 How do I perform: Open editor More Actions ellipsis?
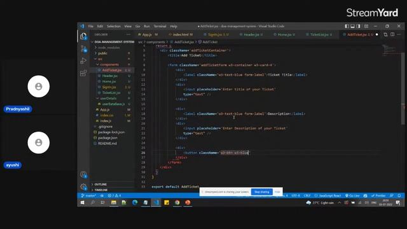399,34
